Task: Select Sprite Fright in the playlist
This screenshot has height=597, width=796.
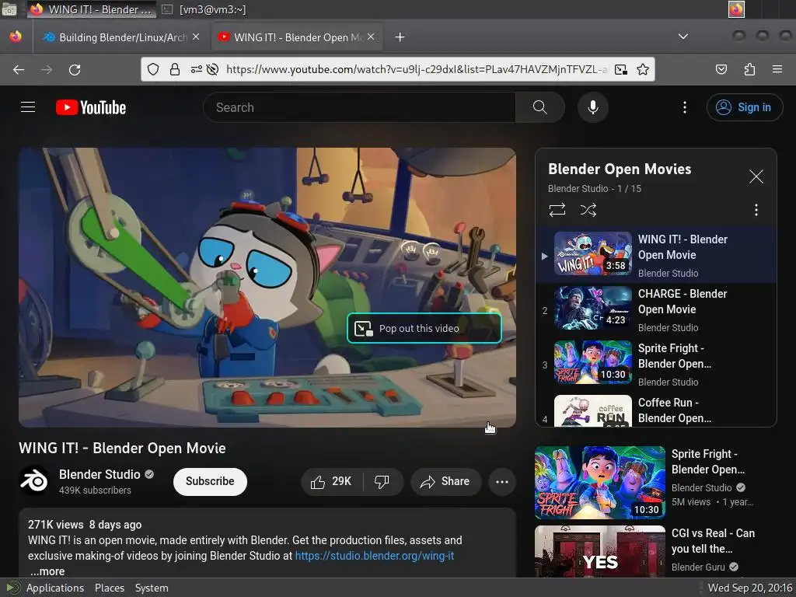Action: [656, 364]
